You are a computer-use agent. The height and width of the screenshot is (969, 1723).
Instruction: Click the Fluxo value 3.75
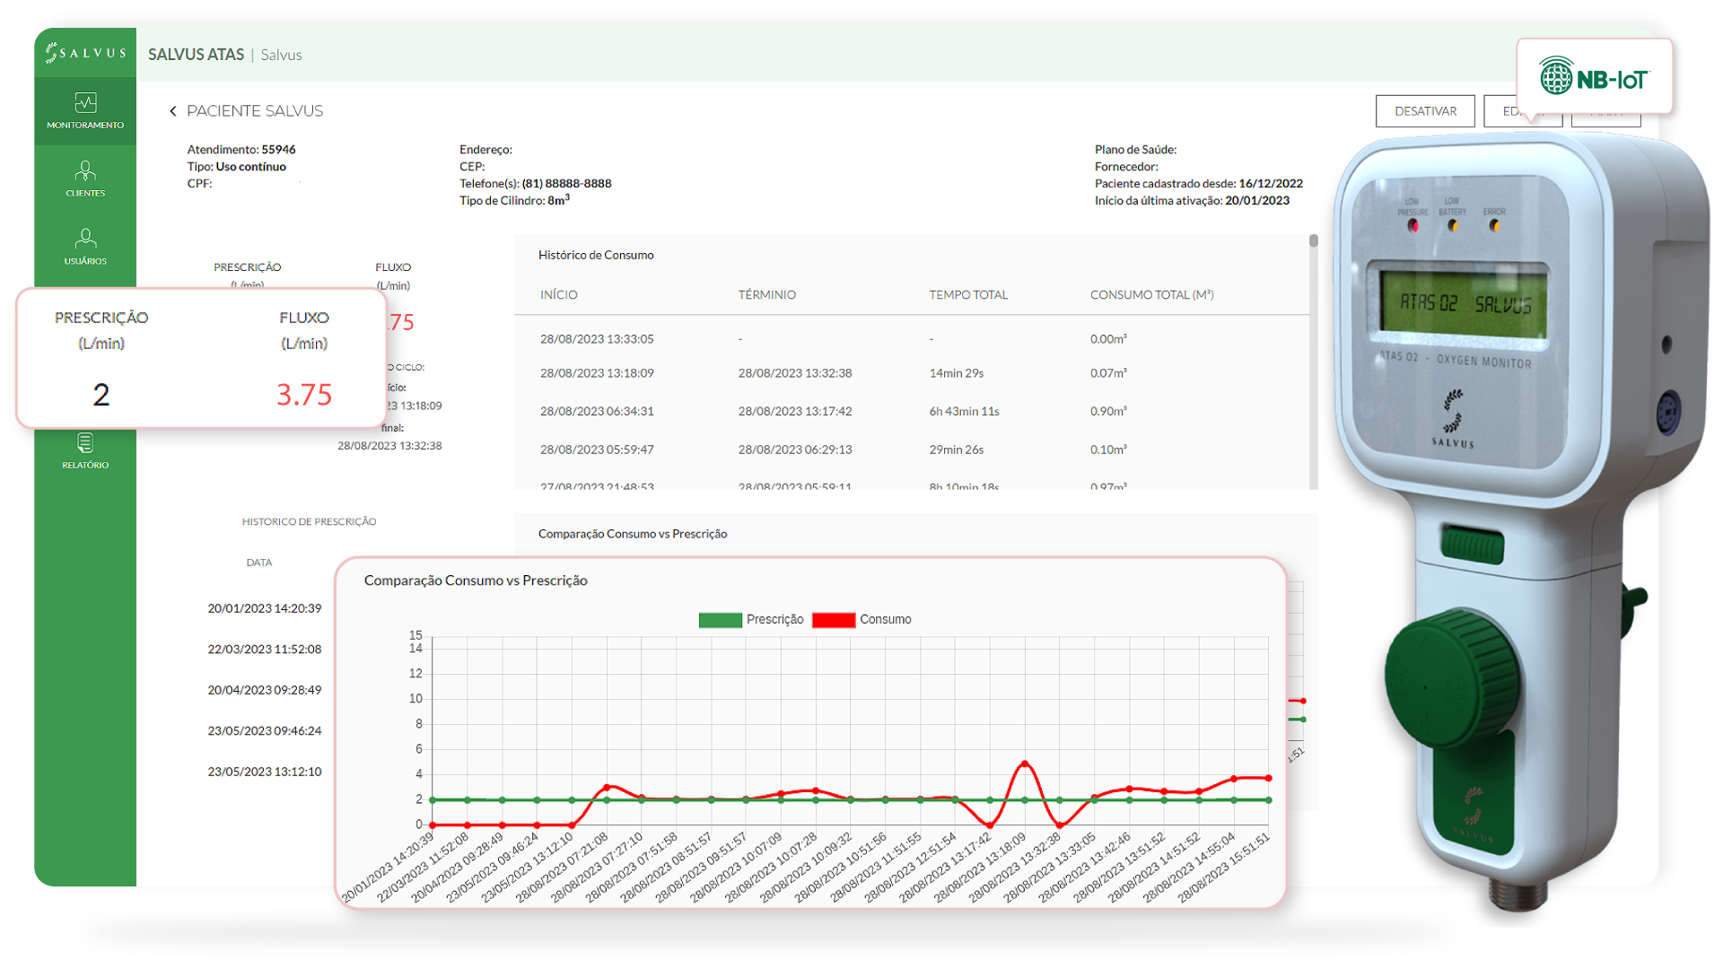[304, 395]
